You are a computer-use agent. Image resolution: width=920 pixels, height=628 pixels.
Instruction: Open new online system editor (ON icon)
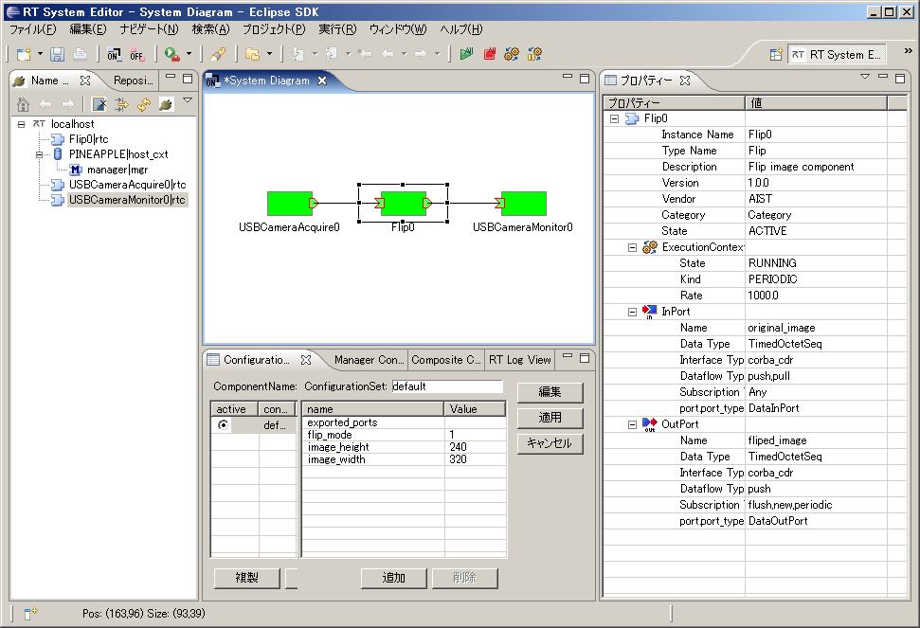click(114, 55)
